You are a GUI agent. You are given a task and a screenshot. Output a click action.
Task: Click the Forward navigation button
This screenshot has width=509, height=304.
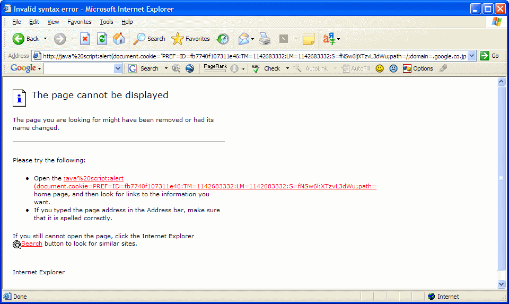tap(60, 39)
